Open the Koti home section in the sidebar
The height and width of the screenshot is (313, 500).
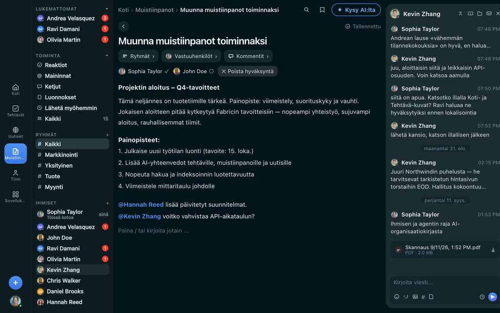click(15, 90)
